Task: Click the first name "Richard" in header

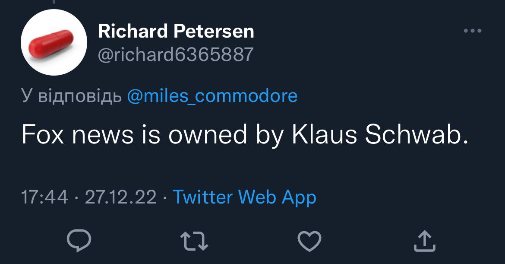Action: [x=133, y=31]
